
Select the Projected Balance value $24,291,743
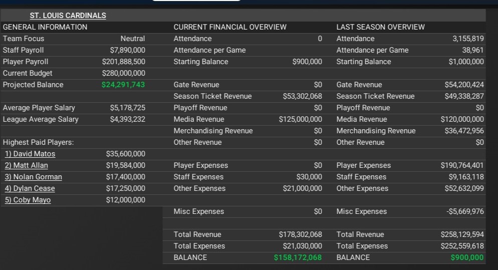coord(123,85)
